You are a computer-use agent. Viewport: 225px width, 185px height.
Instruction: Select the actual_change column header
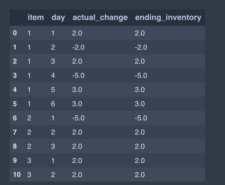(x=100, y=18)
